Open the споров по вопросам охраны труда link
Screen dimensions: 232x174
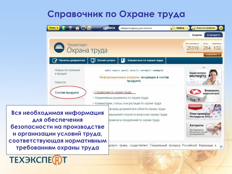coord(138,115)
